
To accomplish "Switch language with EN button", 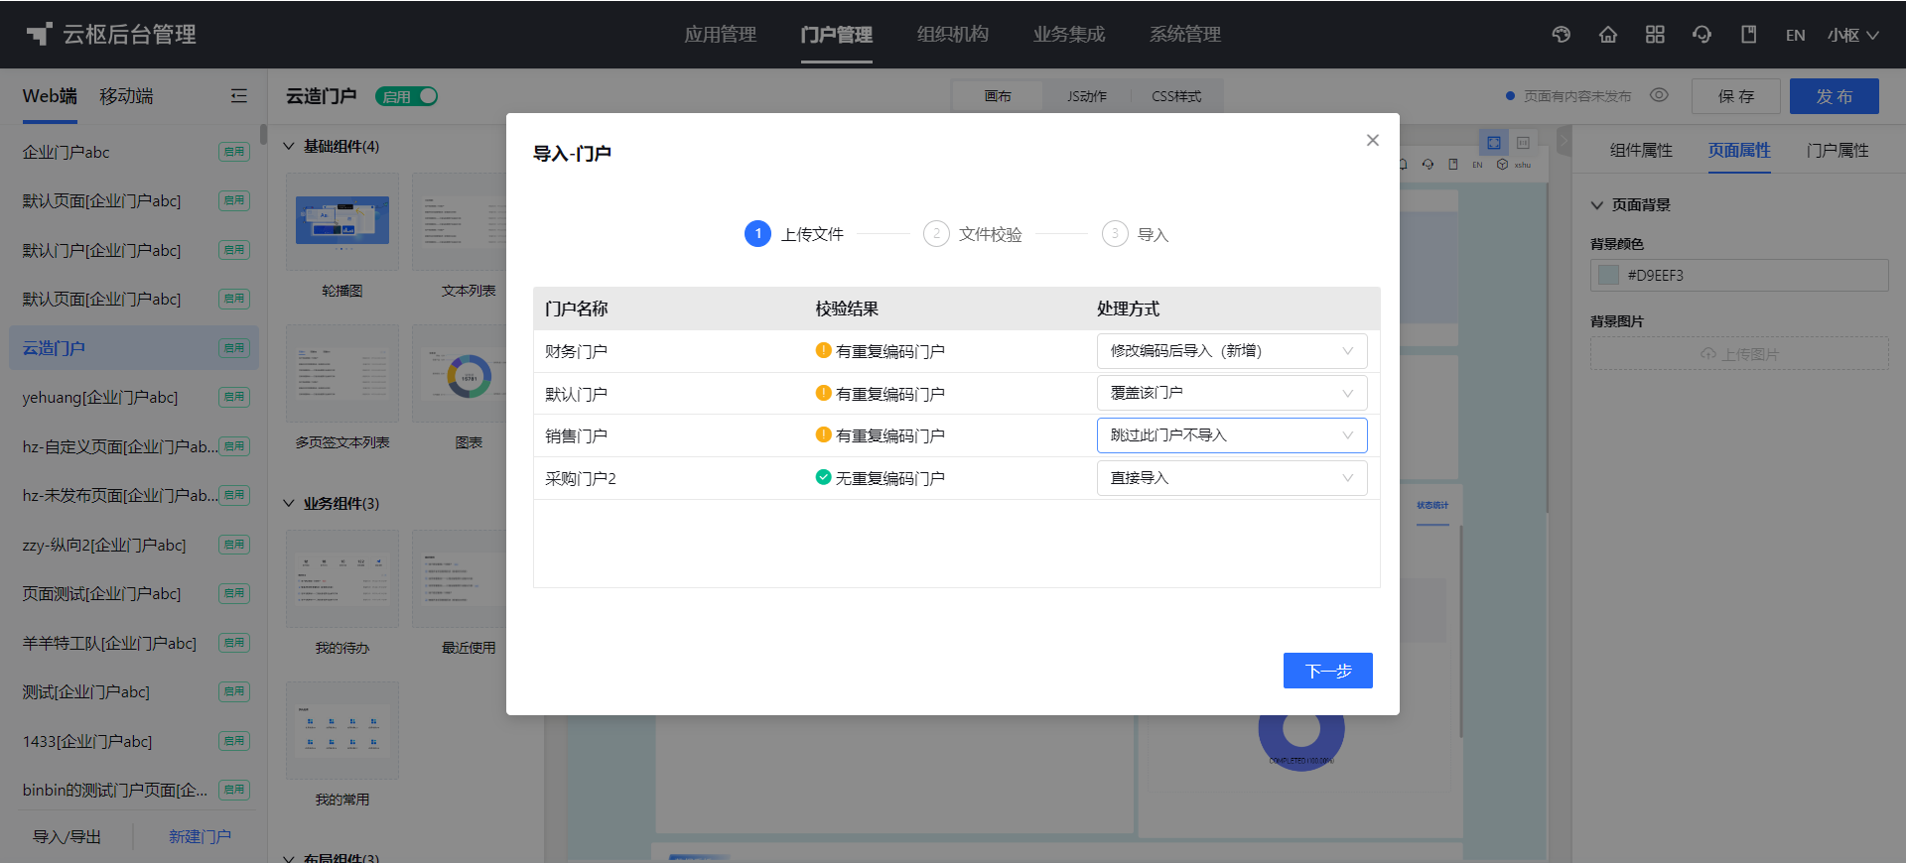I will click(x=1795, y=35).
